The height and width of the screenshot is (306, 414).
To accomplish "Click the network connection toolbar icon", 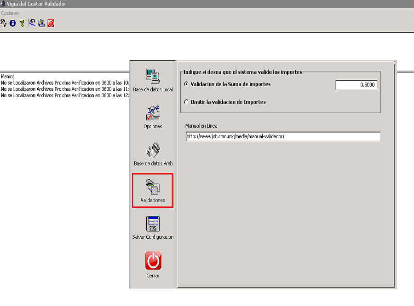I will pos(32,23).
